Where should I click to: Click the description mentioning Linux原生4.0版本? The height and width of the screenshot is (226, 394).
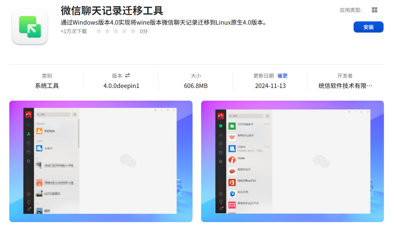point(163,23)
